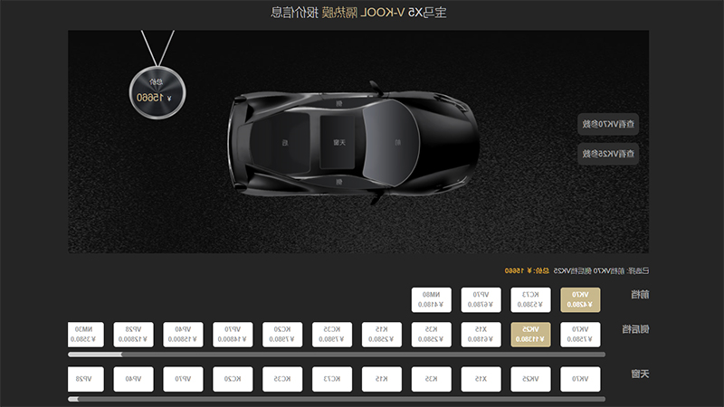This screenshot has height=407, width=724.
Task: Select sunroof X15 option
Action: 481,379
